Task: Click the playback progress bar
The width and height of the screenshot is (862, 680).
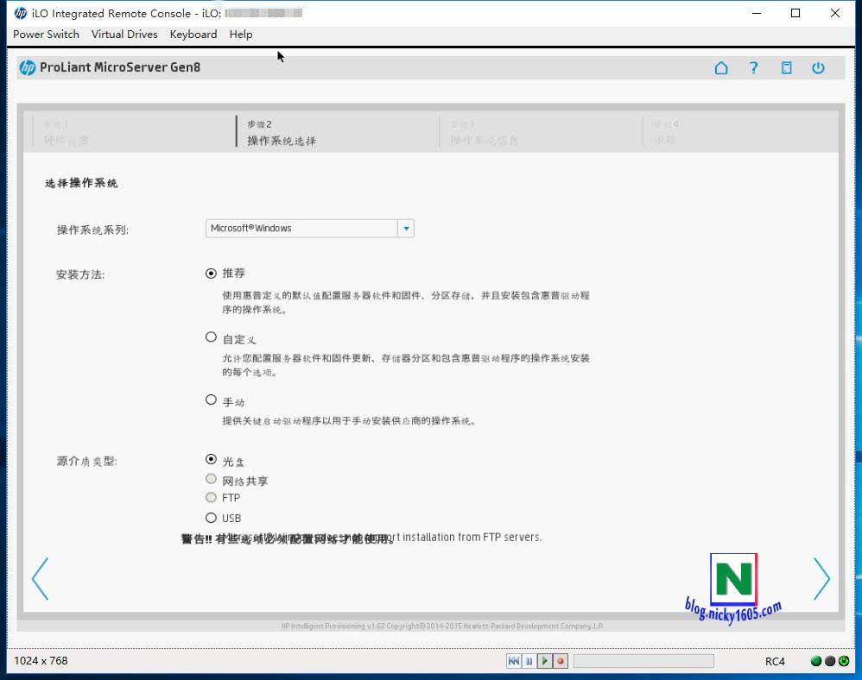Action: [643, 661]
